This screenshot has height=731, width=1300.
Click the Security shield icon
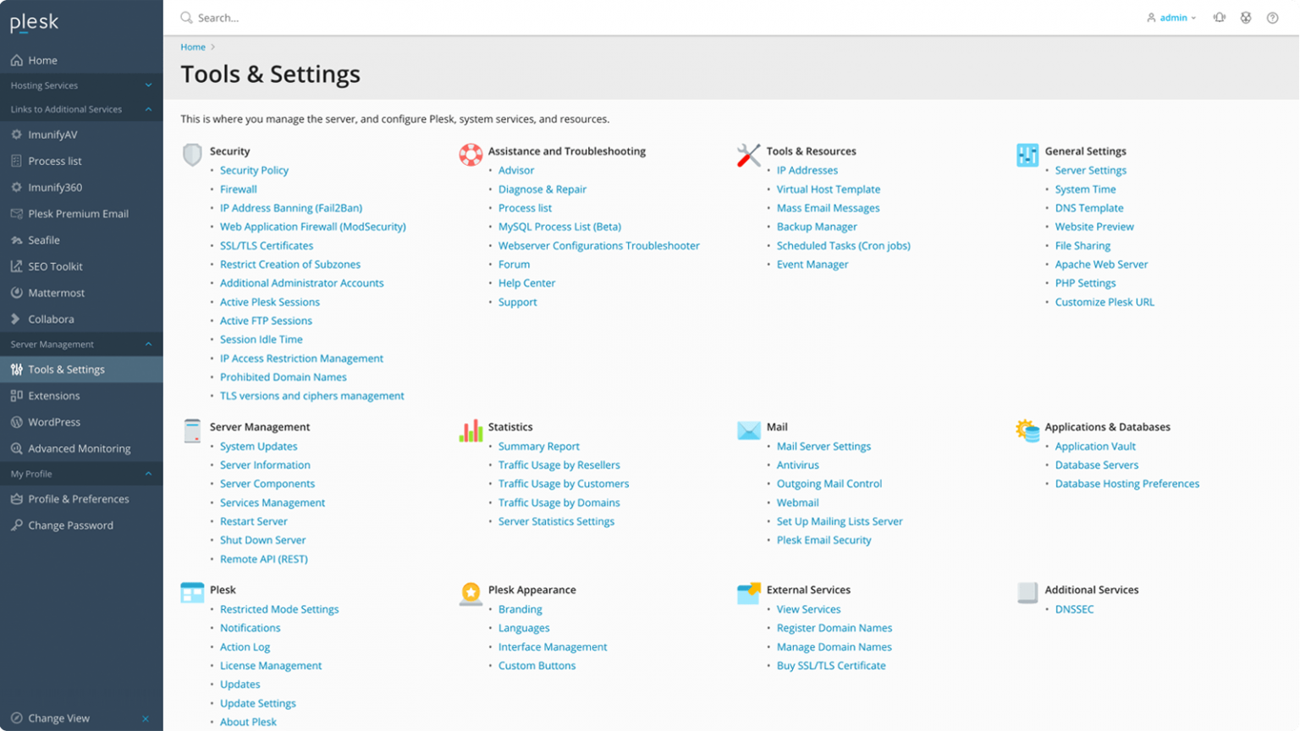pos(192,155)
